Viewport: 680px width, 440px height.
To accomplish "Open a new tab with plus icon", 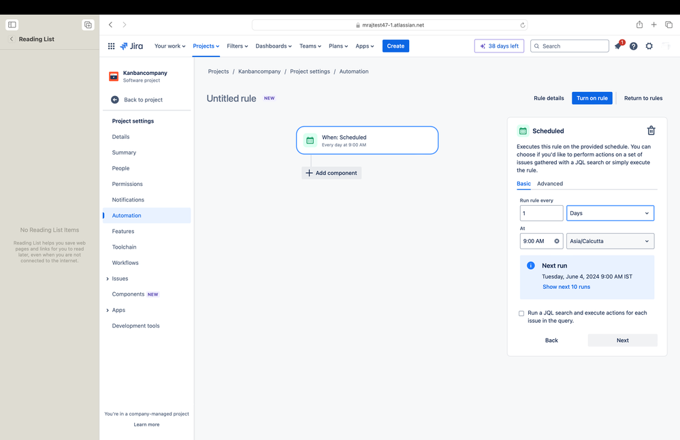I will [653, 25].
